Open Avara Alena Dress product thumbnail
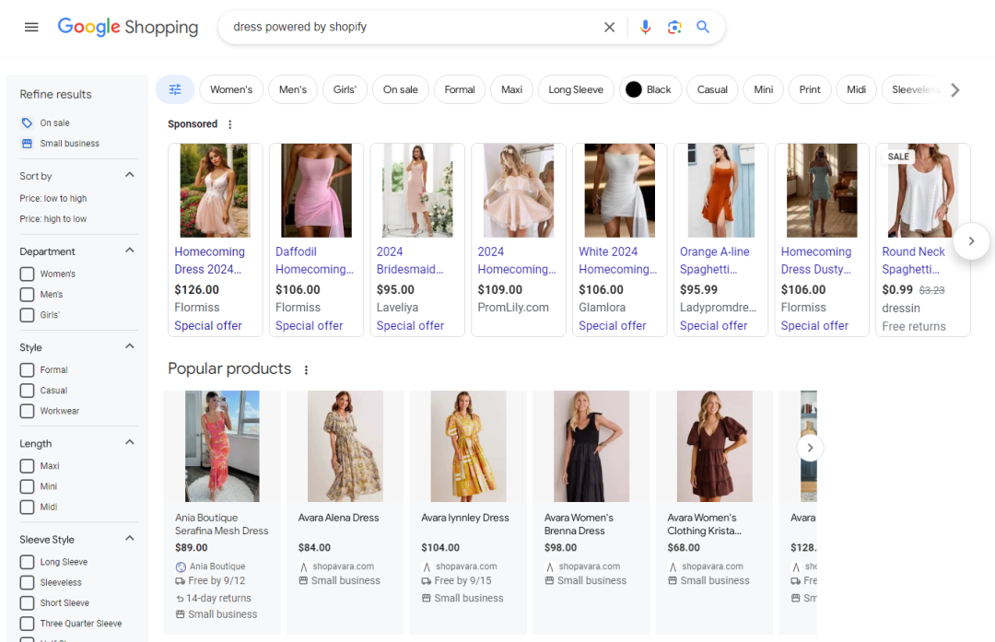This screenshot has width=995, height=642. point(345,446)
